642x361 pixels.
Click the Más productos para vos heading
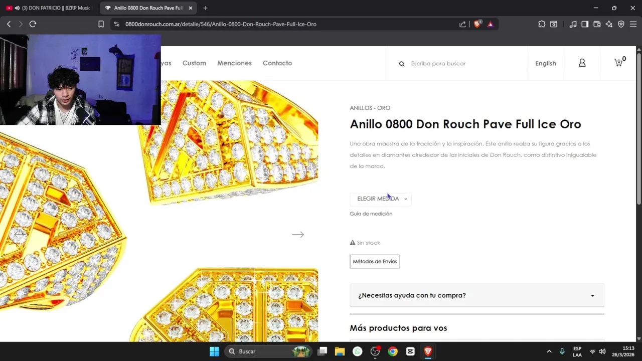tap(398, 328)
